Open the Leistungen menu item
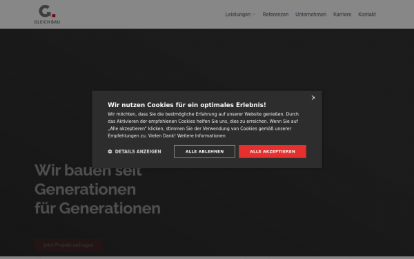The height and width of the screenshot is (259, 414). (238, 15)
